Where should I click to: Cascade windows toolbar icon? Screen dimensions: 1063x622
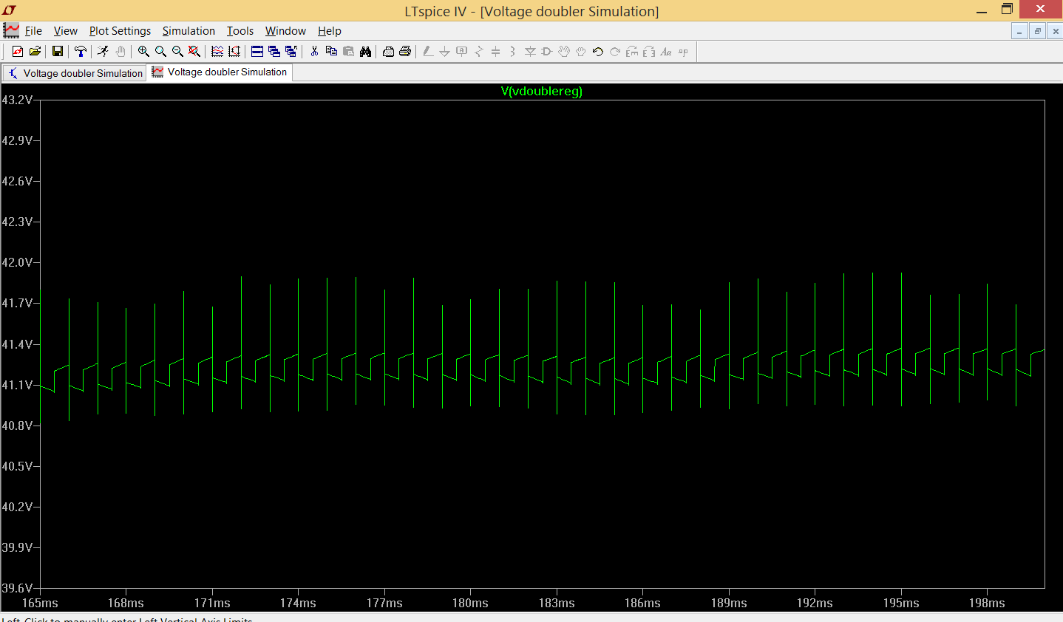[x=274, y=51]
